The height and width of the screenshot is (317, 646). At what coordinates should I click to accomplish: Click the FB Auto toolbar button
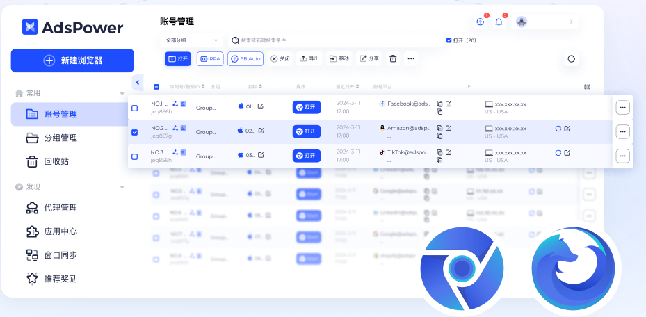point(245,59)
